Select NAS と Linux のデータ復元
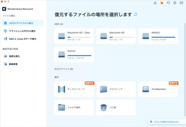This screenshot has width=186, height=127. tap(23, 39)
